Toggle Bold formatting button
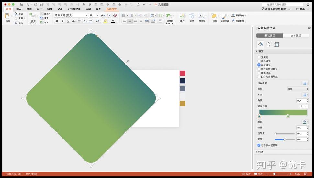314x178 pixels. click(x=57, y=21)
